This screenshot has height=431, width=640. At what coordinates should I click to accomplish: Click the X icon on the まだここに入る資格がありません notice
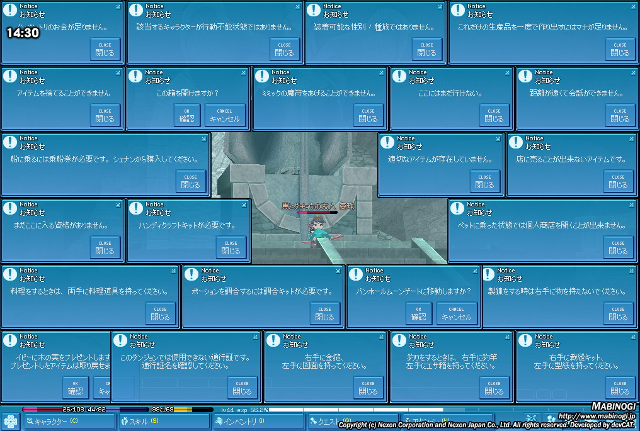(118, 204)
